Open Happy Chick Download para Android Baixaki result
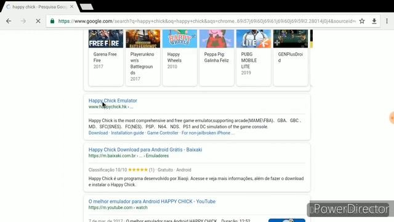Viewport: 394px width, 222px height. tap(145, 149)
